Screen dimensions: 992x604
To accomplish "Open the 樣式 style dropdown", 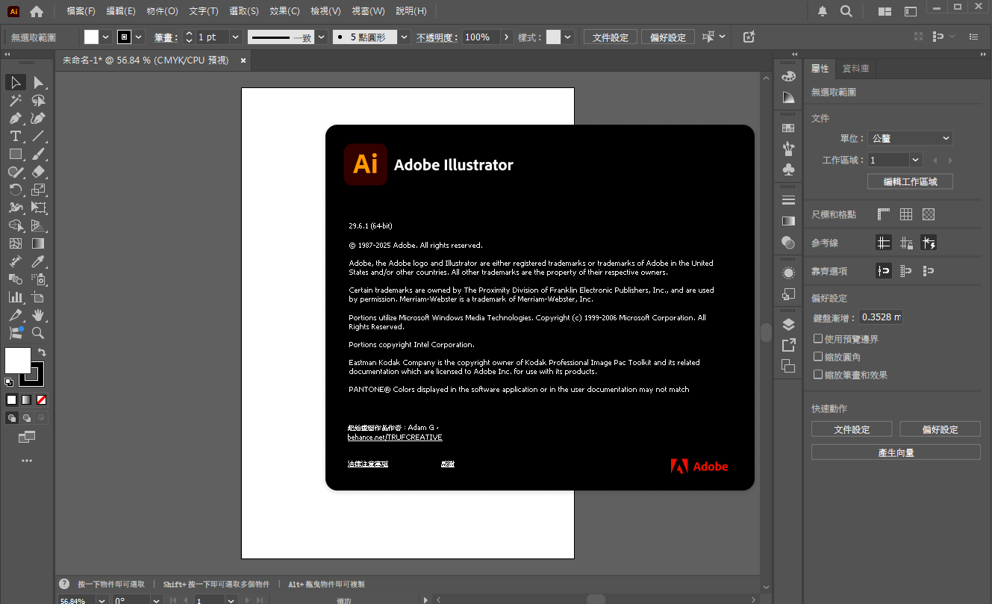I will pyautogui.click(x=568, y=37).
